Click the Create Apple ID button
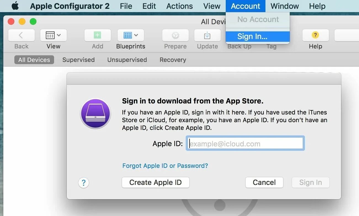 pos(156,182)
